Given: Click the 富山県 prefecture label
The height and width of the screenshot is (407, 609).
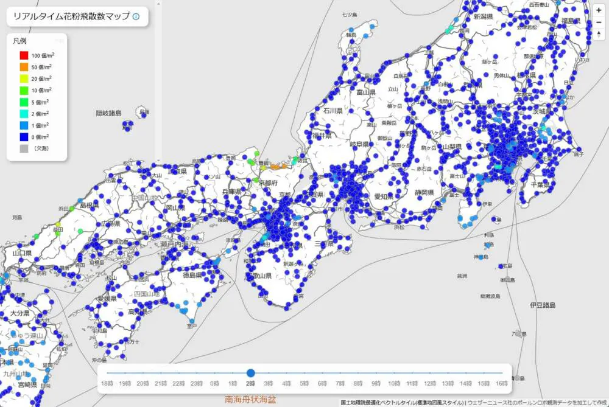Looking at the screenshot, I should pyautogui.click(x=366, y=92).
